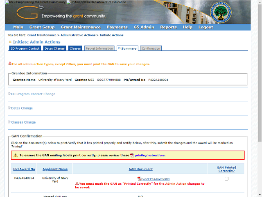The image size is (262, 197).
Task: Sort by Applicant Name column header
Action: pyautogui.click(x=55, y=169)
